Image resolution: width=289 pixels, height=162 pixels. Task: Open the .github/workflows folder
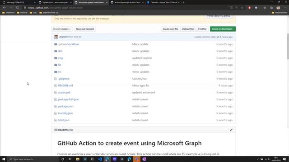coord(69,44)
